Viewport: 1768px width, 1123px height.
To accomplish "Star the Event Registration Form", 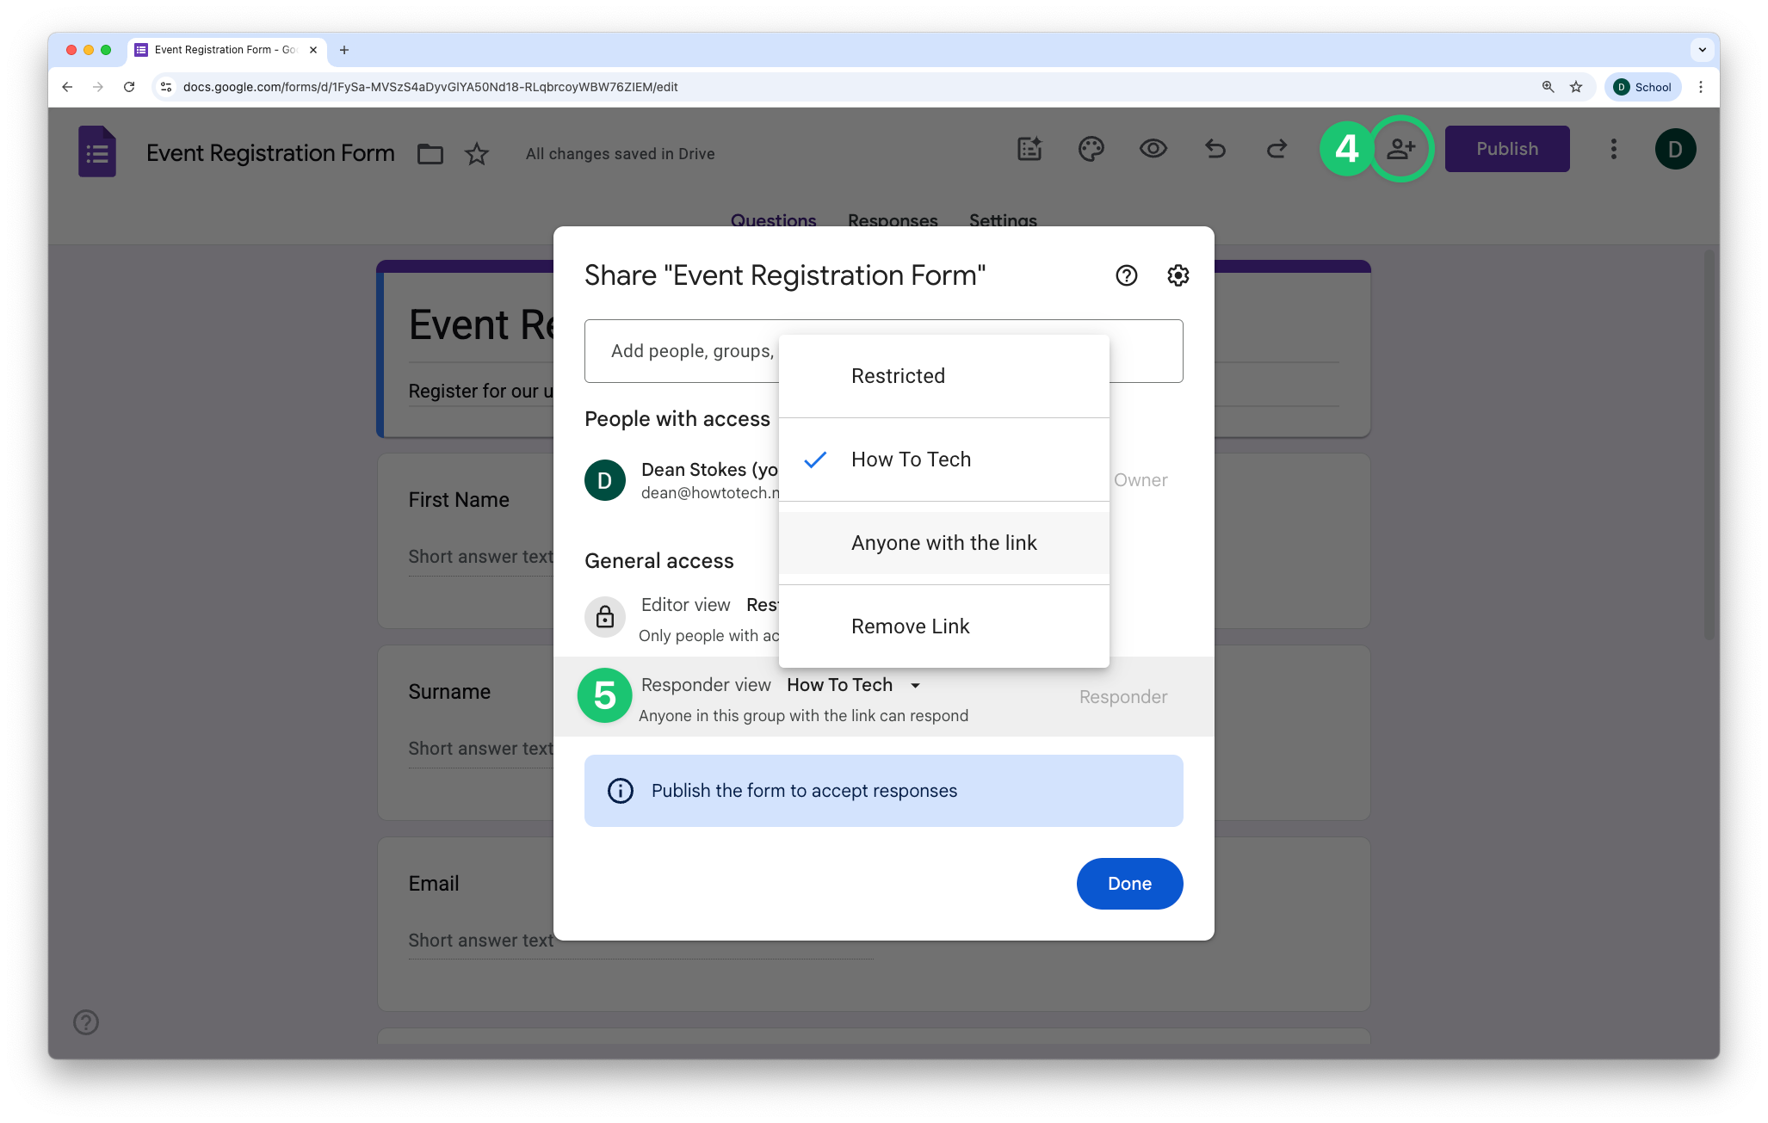I will click(x=476, y=154).
